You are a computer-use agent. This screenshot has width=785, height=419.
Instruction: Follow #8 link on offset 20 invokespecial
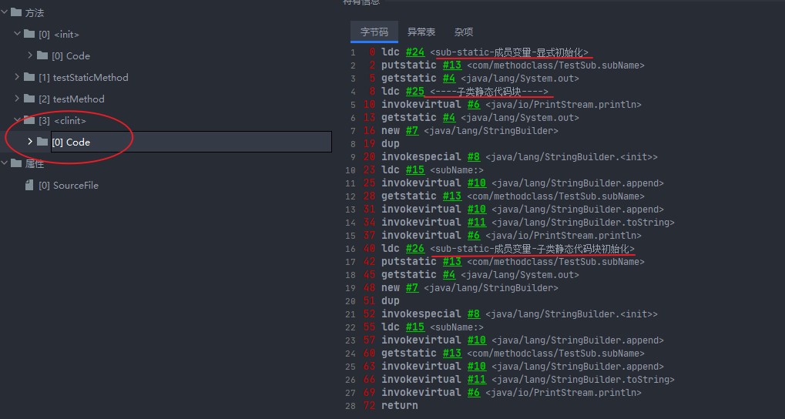click(474, 156)
